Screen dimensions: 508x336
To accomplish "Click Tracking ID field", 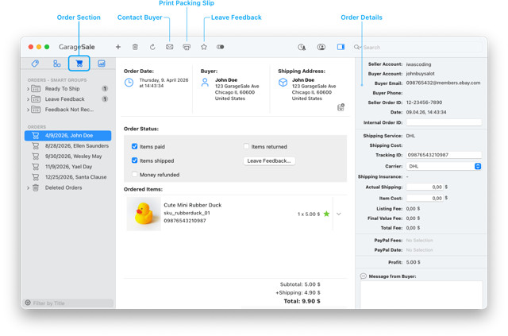I will tap(444, 155).
